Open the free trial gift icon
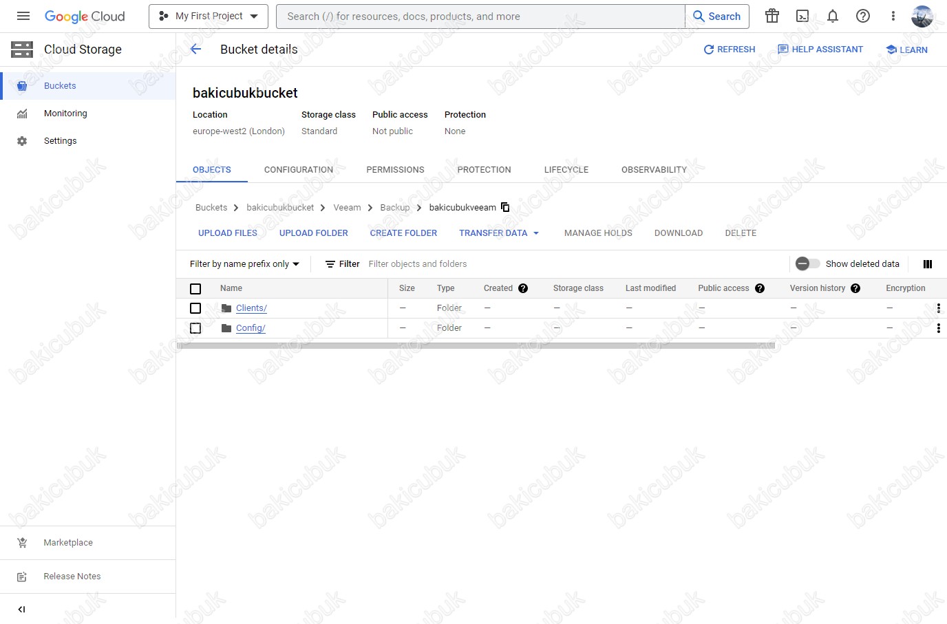 click(772, 16)
